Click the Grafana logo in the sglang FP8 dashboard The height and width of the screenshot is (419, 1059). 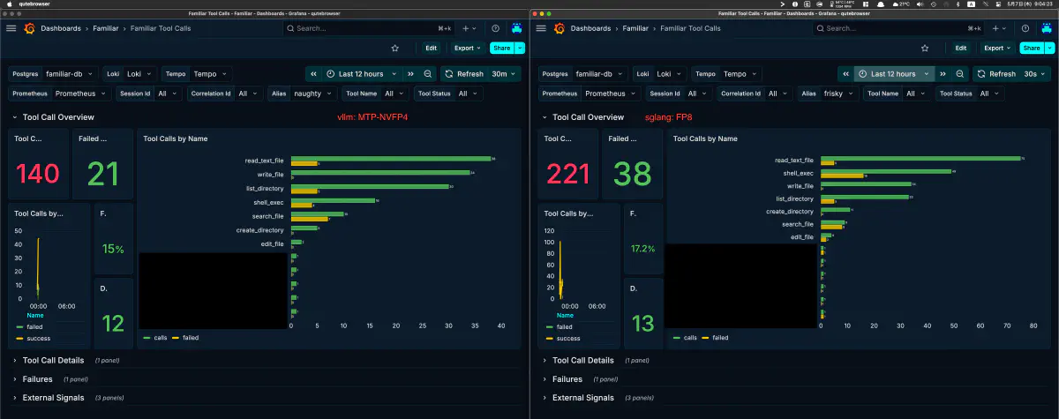coord(559,28)
